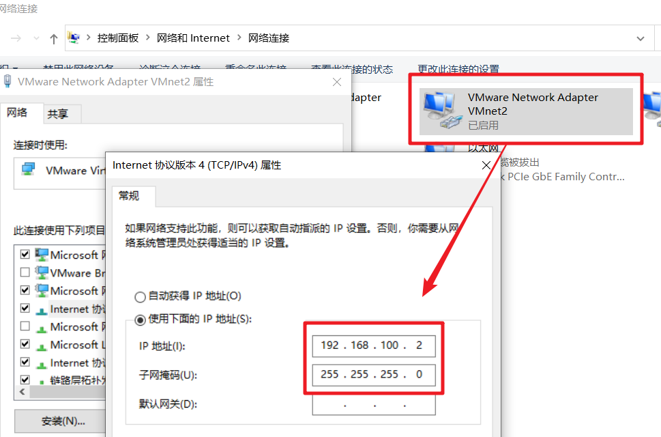
Task: Click the 已启用 status under VMnet2
Action: point(483,125)
